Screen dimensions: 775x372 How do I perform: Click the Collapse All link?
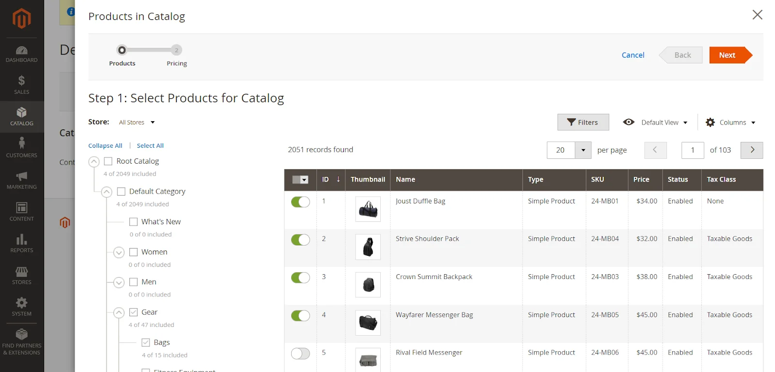[x=105, y=146]
